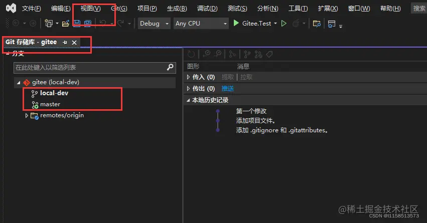The height and width of the screenshot is (223, 427).
Task: Open the 窗口(W) menu
Action: coord(359,9)
